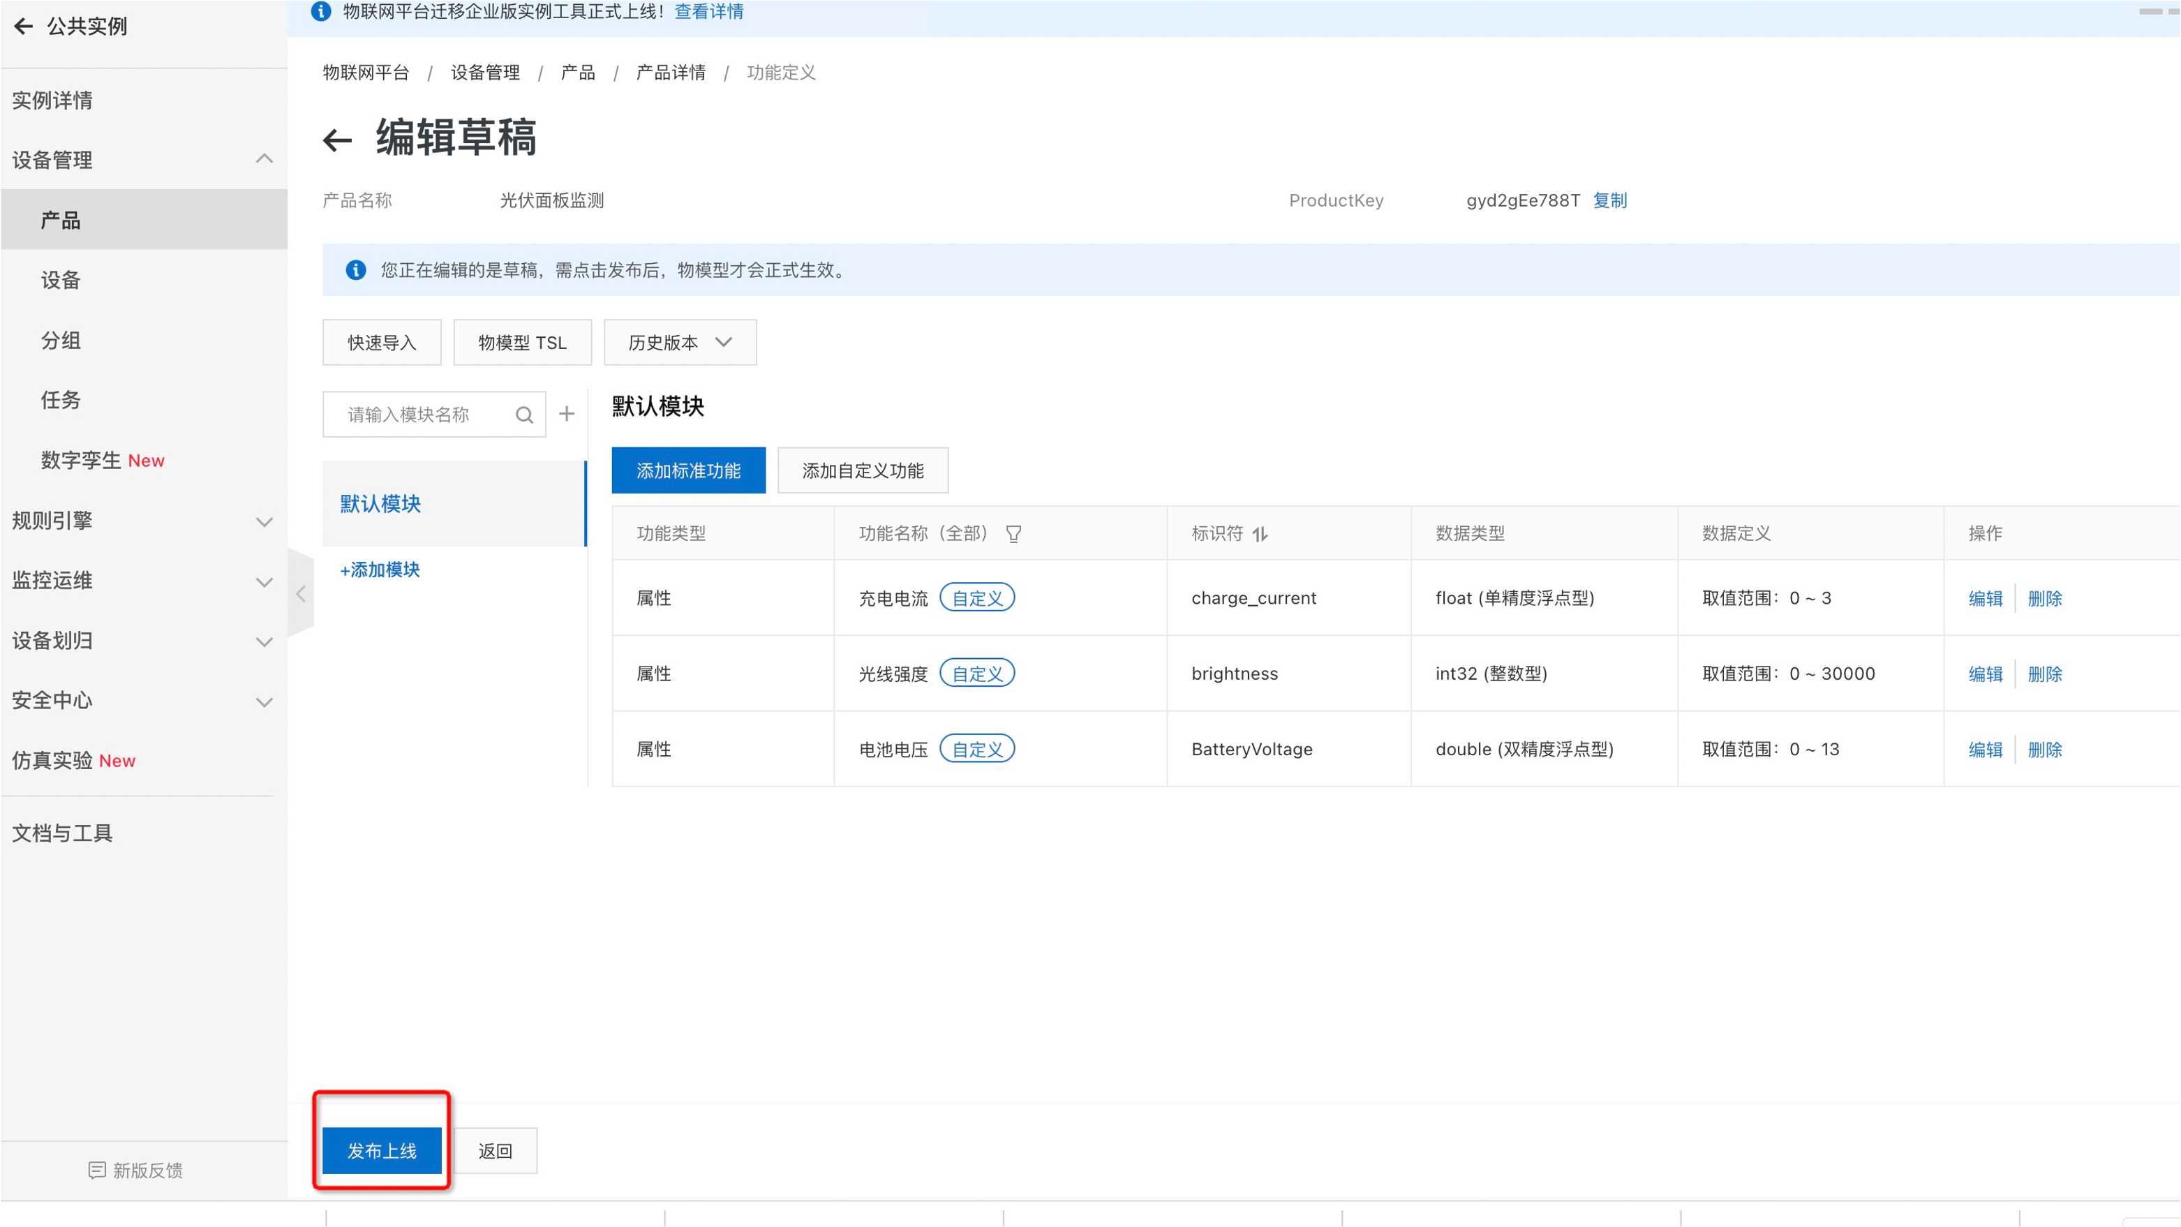The image size is (2181, 1227).
Task: Expand the 规则引擎 sidebar section
Action: (264, 521)
